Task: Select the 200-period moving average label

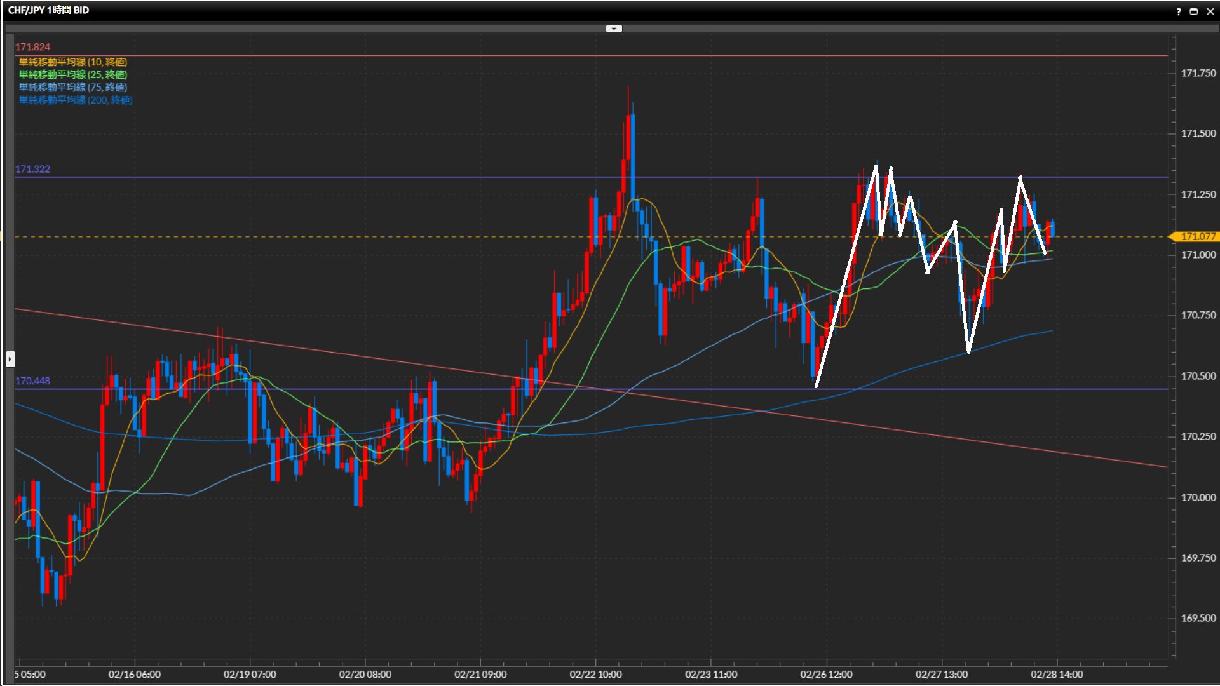Action: click(76, 100)
